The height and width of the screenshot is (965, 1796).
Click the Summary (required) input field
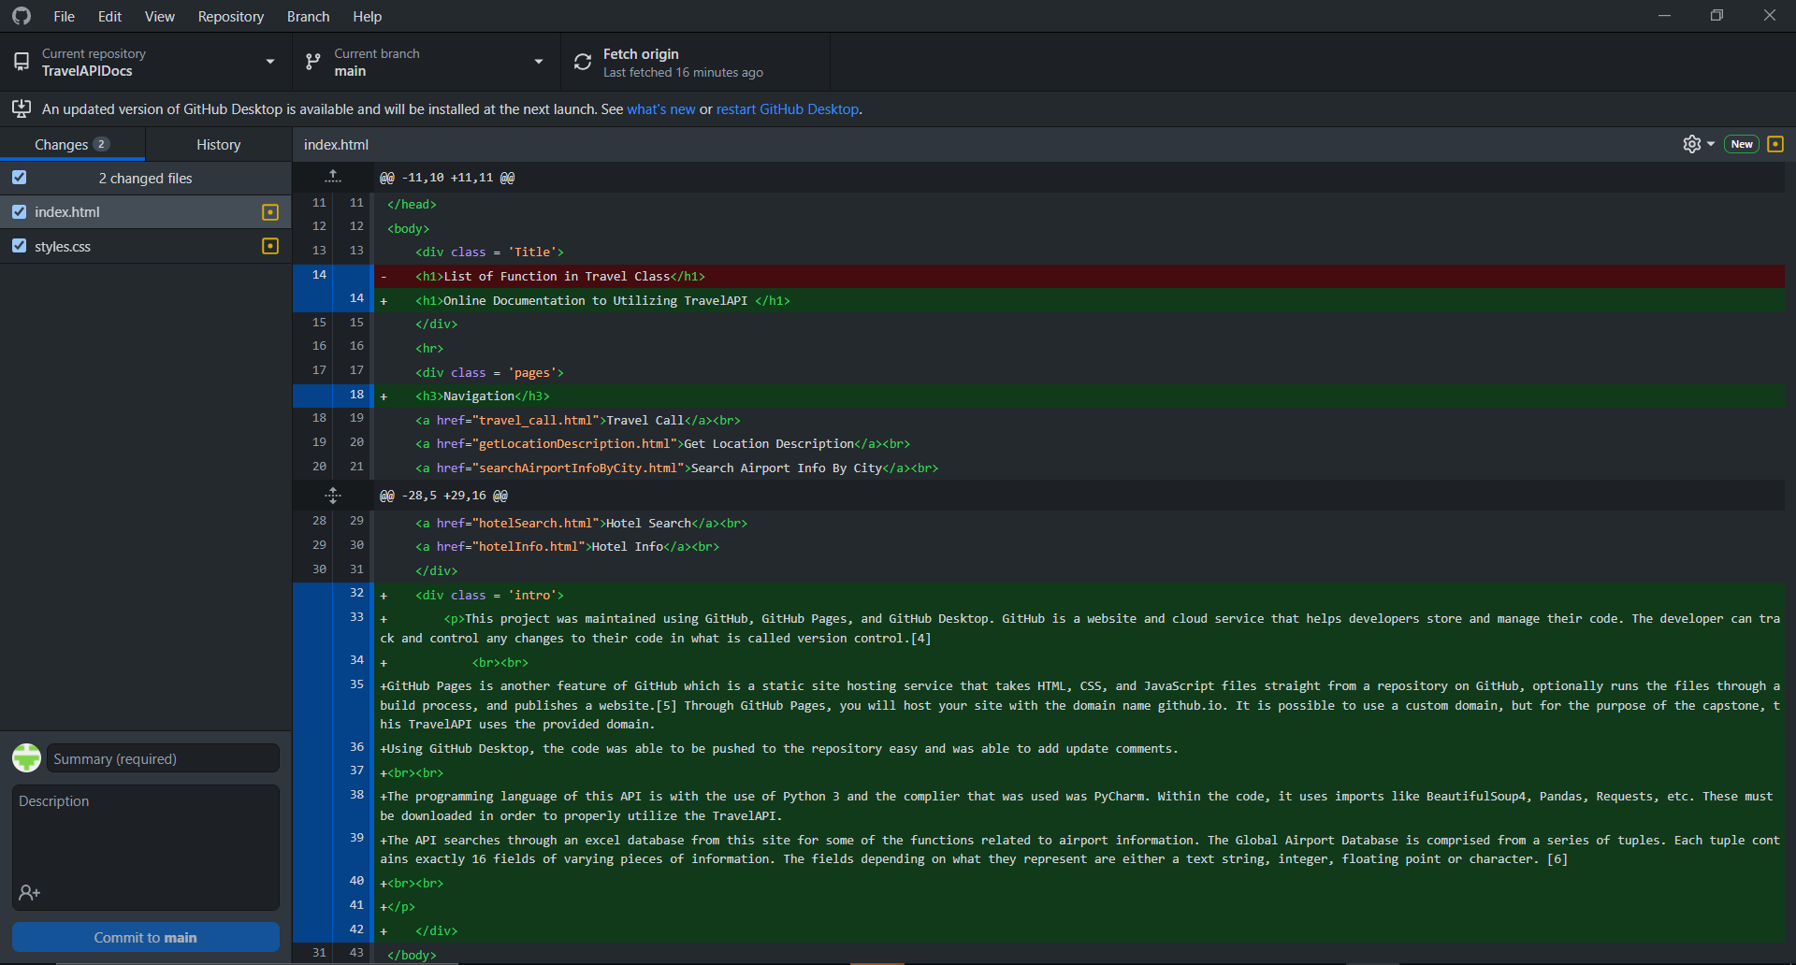coord(163,758)
